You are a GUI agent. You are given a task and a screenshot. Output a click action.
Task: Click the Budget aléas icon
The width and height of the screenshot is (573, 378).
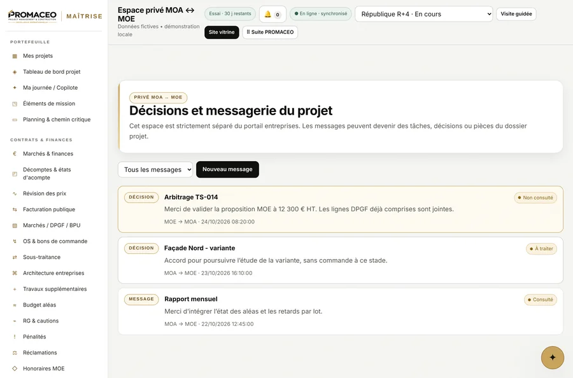15,305
